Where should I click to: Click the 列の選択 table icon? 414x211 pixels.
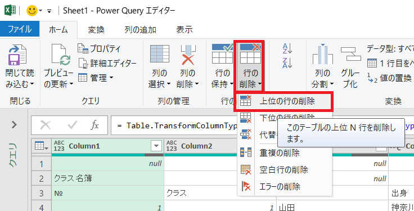160,54
